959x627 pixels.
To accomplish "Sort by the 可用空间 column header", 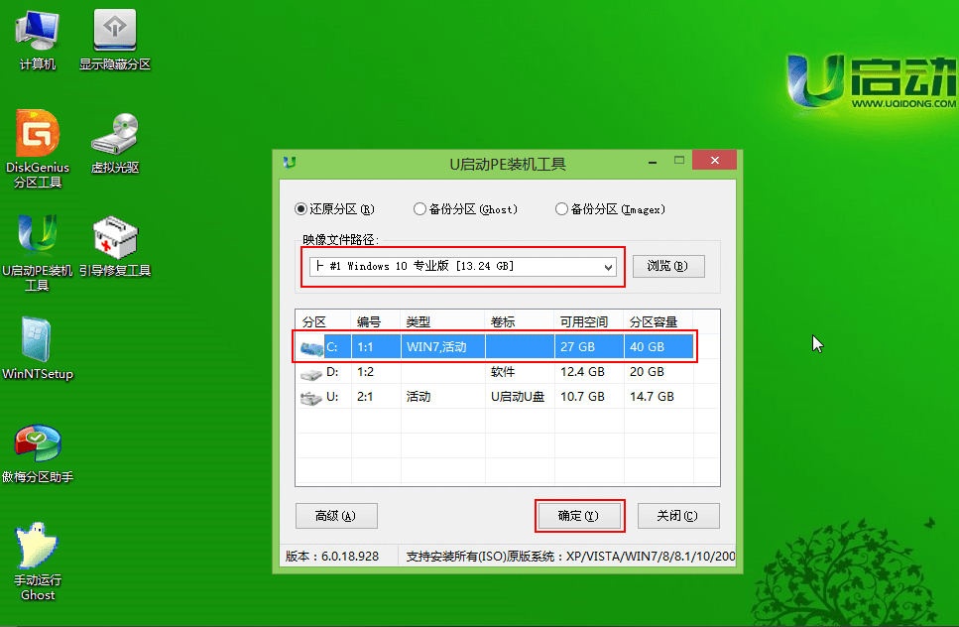I will click(x=589, y=321).
